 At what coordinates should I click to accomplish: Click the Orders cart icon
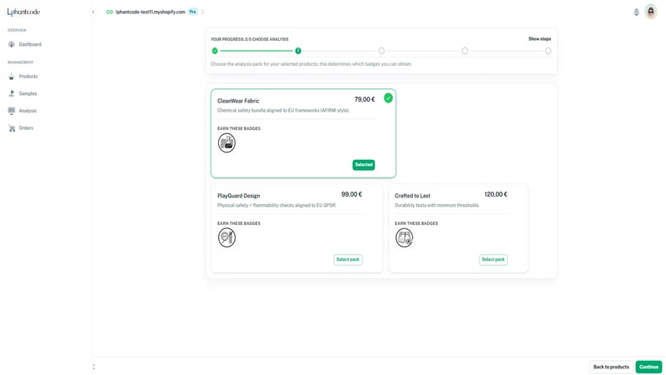(x=12, y=128)
